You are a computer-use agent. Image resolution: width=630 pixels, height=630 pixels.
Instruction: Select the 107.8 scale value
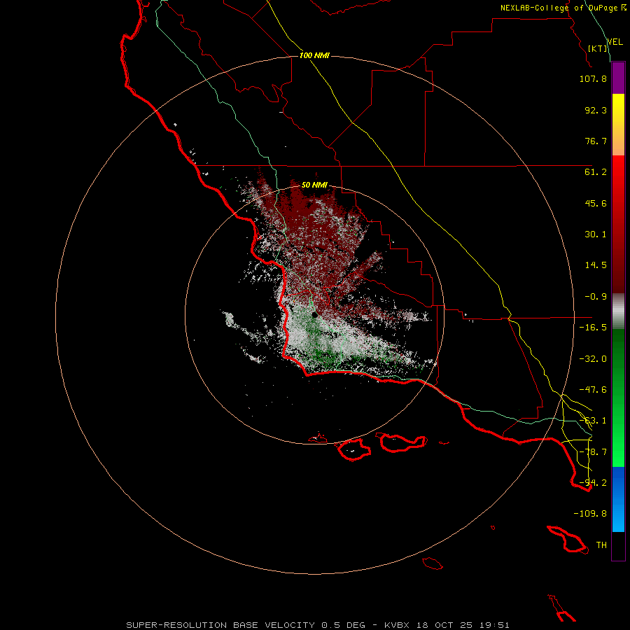(x=593, y=78)
